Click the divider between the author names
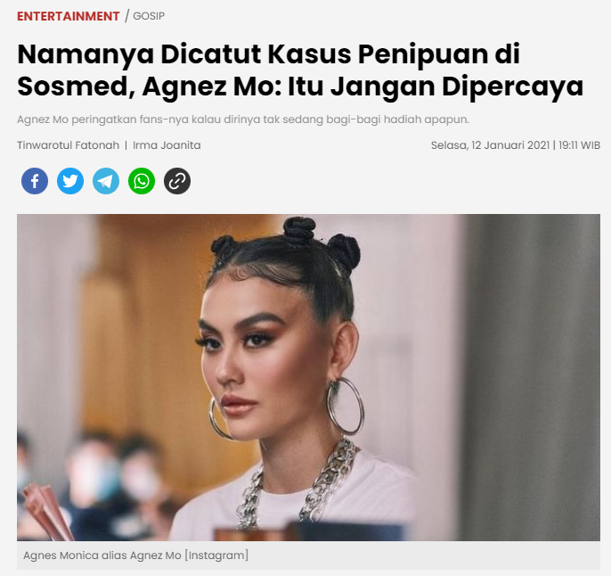611x576 pixels. tap(126, 145)
